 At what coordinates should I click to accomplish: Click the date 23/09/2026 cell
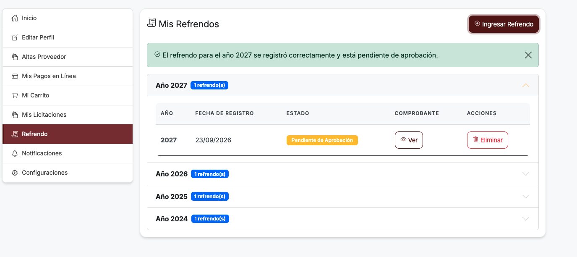click(213, 140)
